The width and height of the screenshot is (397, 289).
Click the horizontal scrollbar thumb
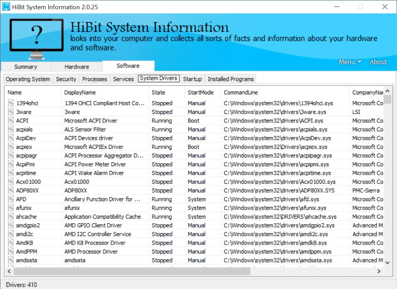coord(132,271)
